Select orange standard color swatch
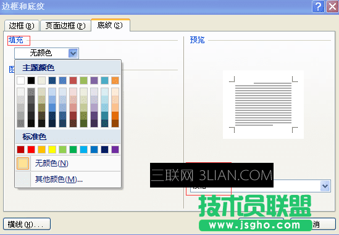The image size is (339, 235). (42, 149)
